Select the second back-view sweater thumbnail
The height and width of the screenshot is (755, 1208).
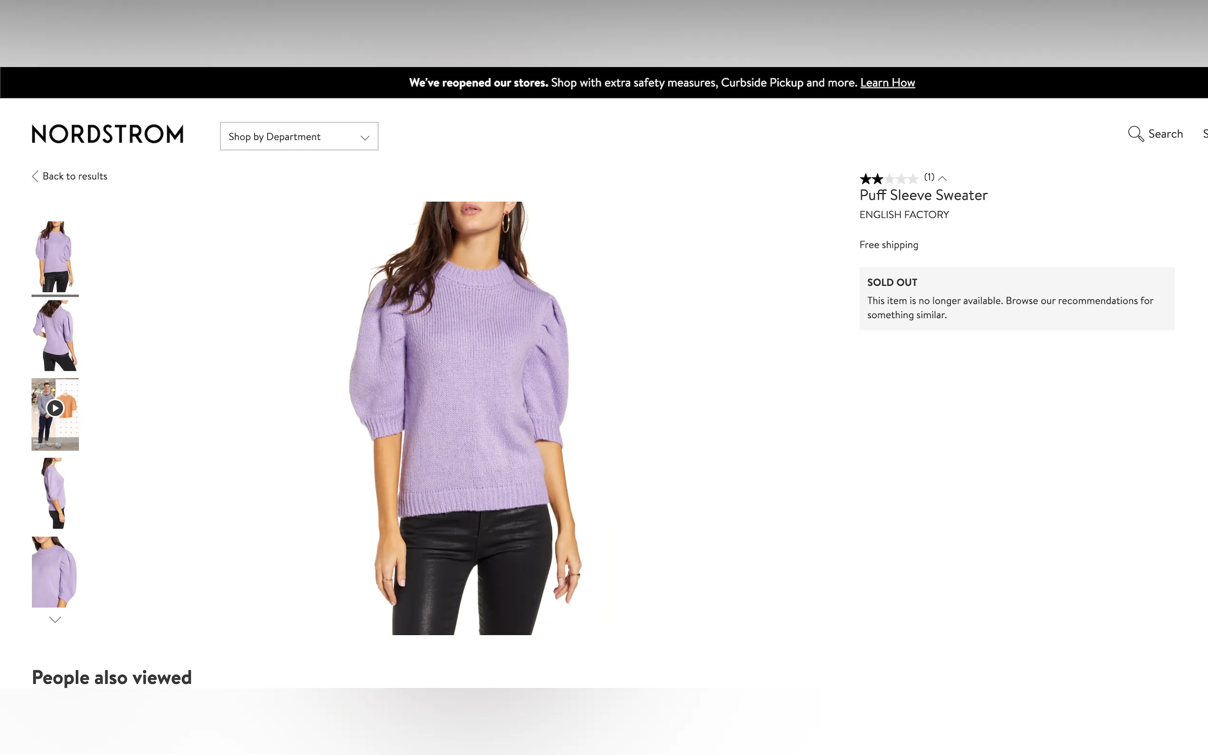pyautogui.click(x=55, y=336)
